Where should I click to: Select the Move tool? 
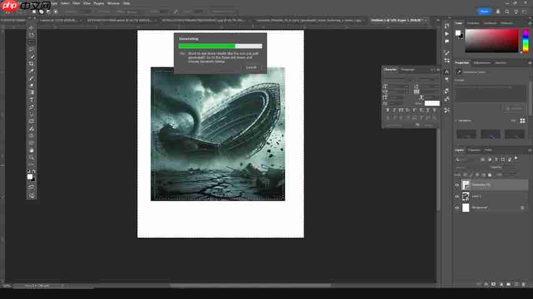[x=32, y=28]
